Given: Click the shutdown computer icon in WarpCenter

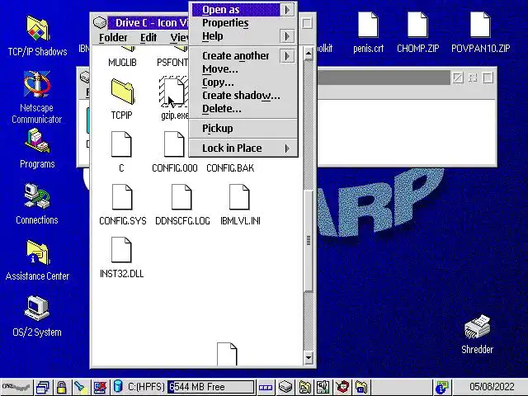Looking at the screenshot, I should [100, 387].
